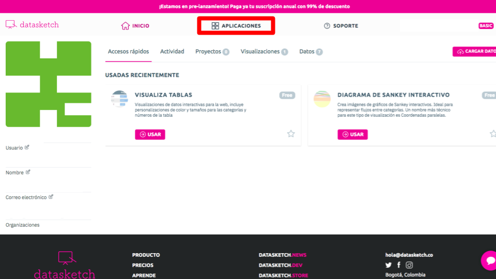Go to Inicio home link
Screen dimensions: 496x279
(135, 26)
